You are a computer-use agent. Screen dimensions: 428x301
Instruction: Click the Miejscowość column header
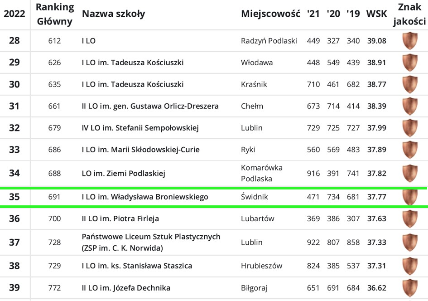[270, 14]
